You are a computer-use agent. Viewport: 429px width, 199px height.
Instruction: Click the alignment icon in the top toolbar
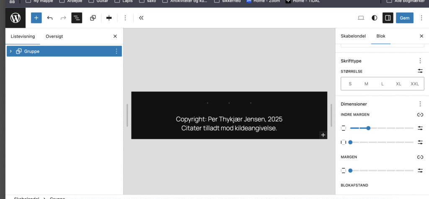click(x=109, y=18)
